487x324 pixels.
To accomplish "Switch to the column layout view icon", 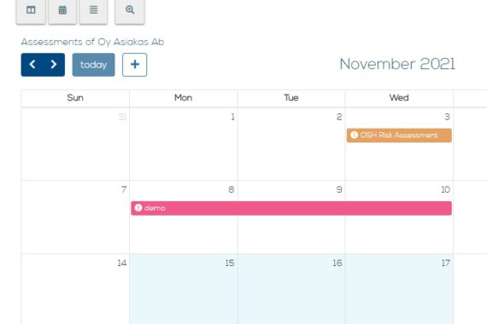I will coord(31,11).
